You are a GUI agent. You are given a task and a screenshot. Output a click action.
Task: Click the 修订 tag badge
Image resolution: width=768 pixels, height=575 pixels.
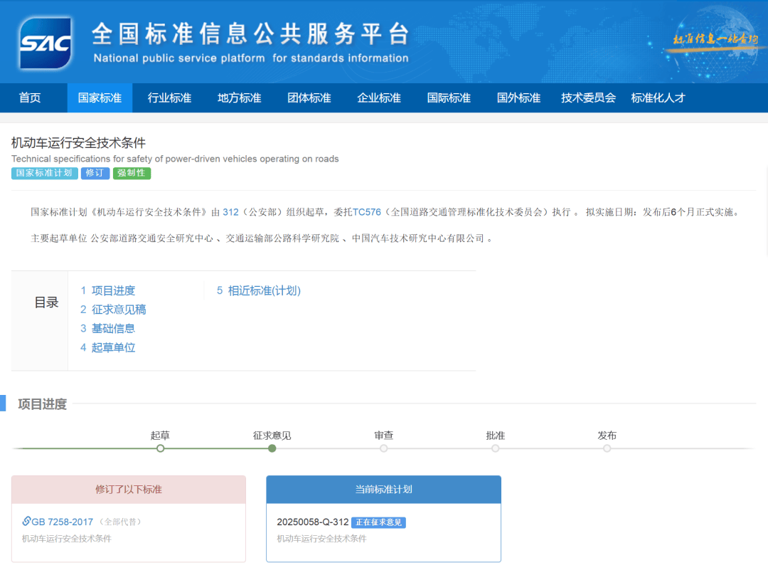[95, 173]
